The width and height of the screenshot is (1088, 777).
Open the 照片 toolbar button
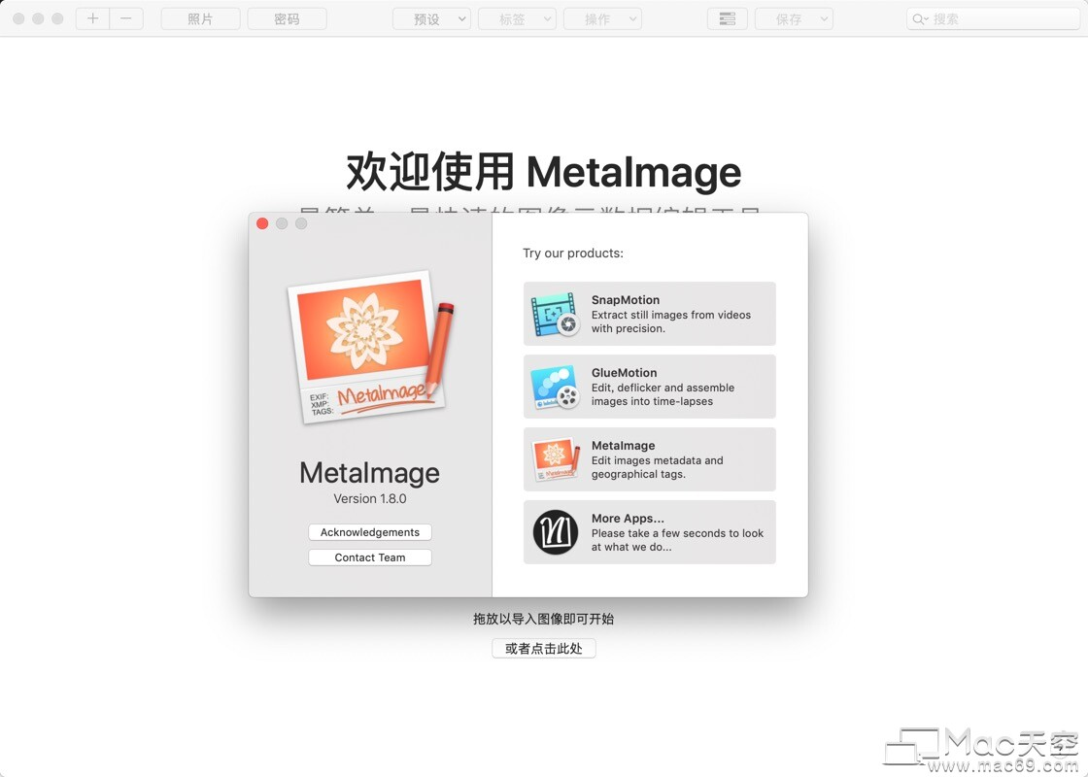[x=200, y=18]
